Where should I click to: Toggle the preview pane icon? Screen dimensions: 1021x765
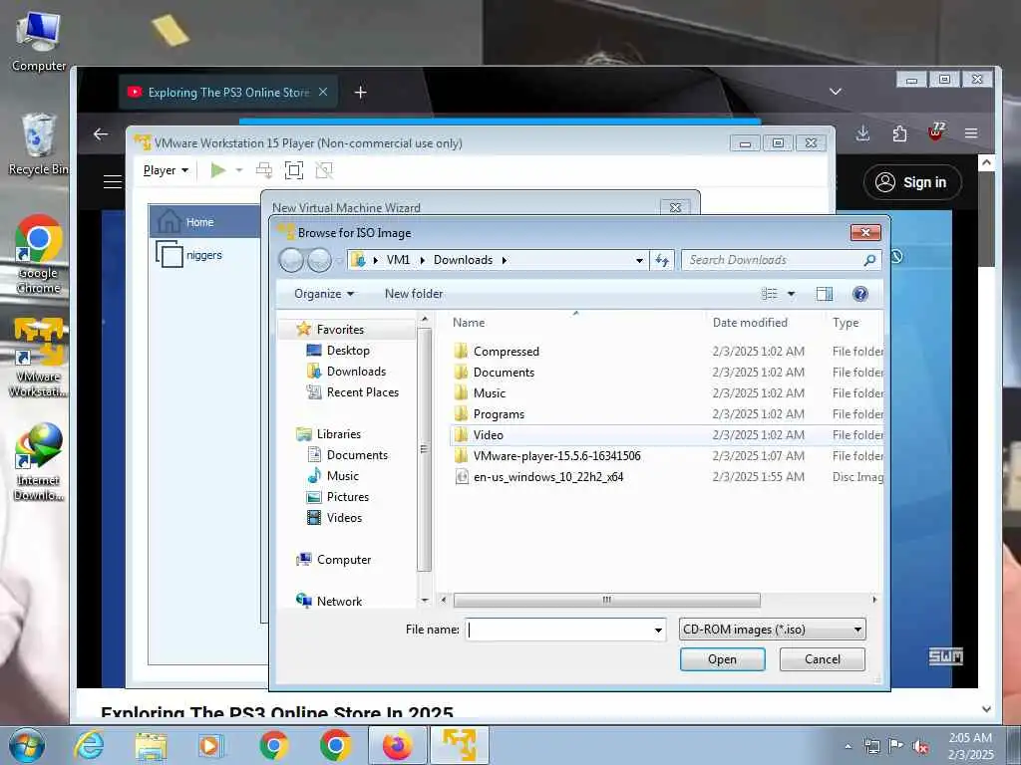pos(825,294)
